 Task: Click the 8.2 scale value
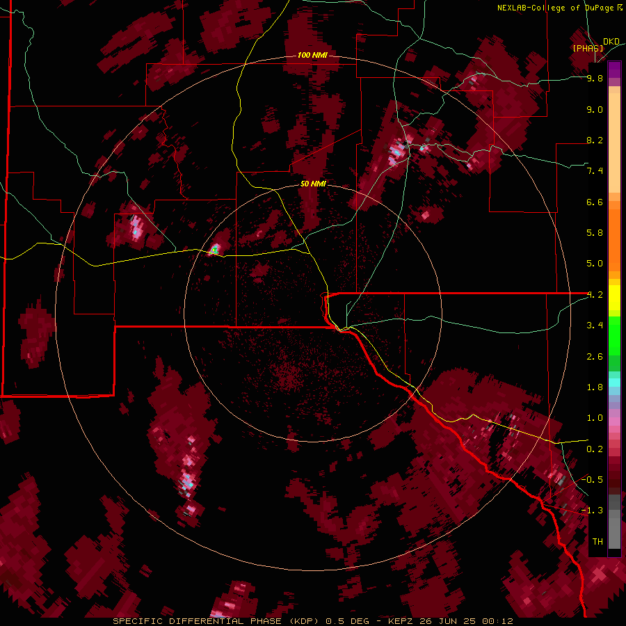tap(595, 140)
